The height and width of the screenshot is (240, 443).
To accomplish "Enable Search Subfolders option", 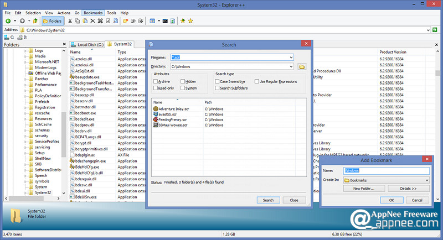I will click(217, 88).
